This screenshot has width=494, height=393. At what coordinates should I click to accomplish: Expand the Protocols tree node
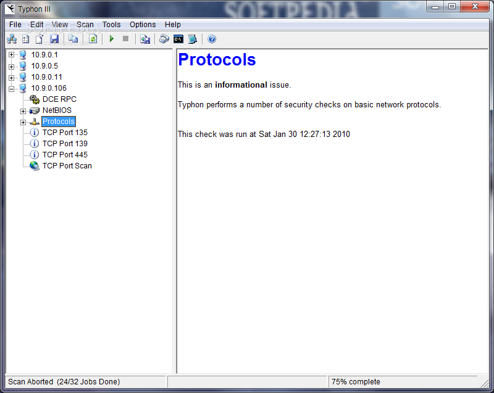[23, 122]
